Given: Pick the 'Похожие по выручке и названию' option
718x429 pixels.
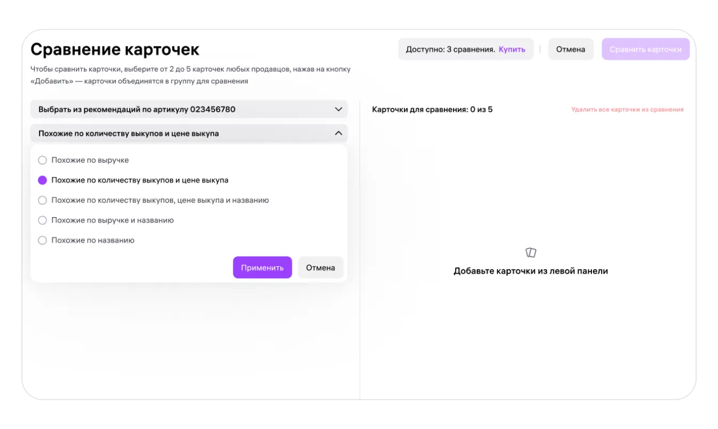Looking at the screenshot, I should [43, 220].
